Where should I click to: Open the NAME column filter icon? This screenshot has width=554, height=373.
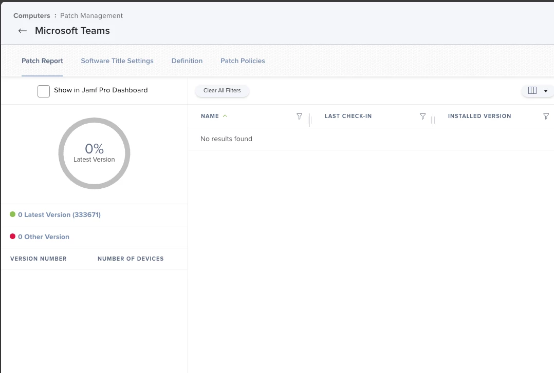[x=299, y=116]
